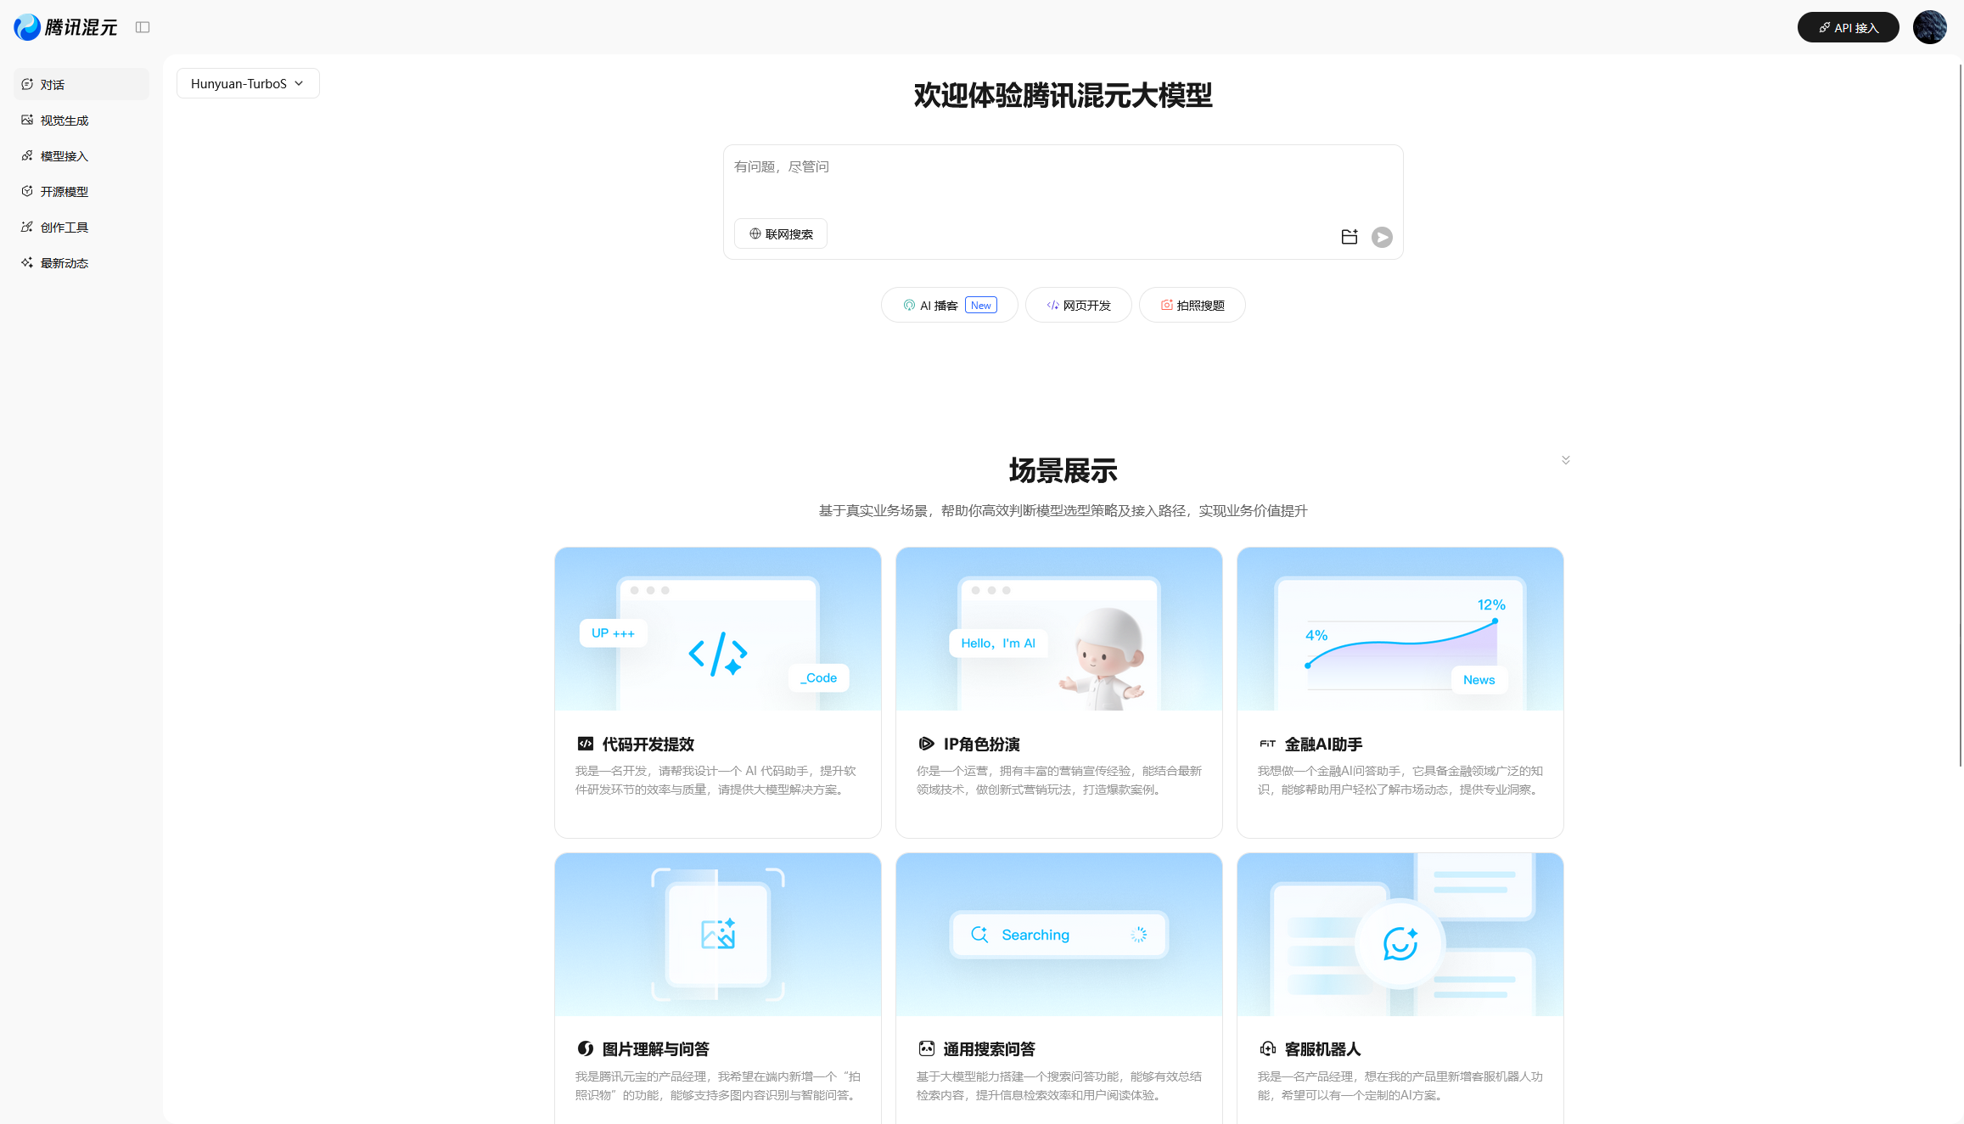Open the 开源模型 section
Screen dimensions: 1964x1124
coord(63,191)
